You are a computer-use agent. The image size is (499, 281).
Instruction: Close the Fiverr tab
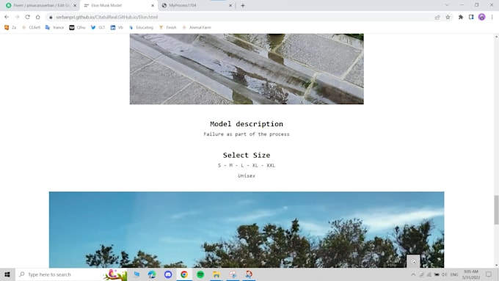point(75,5)
